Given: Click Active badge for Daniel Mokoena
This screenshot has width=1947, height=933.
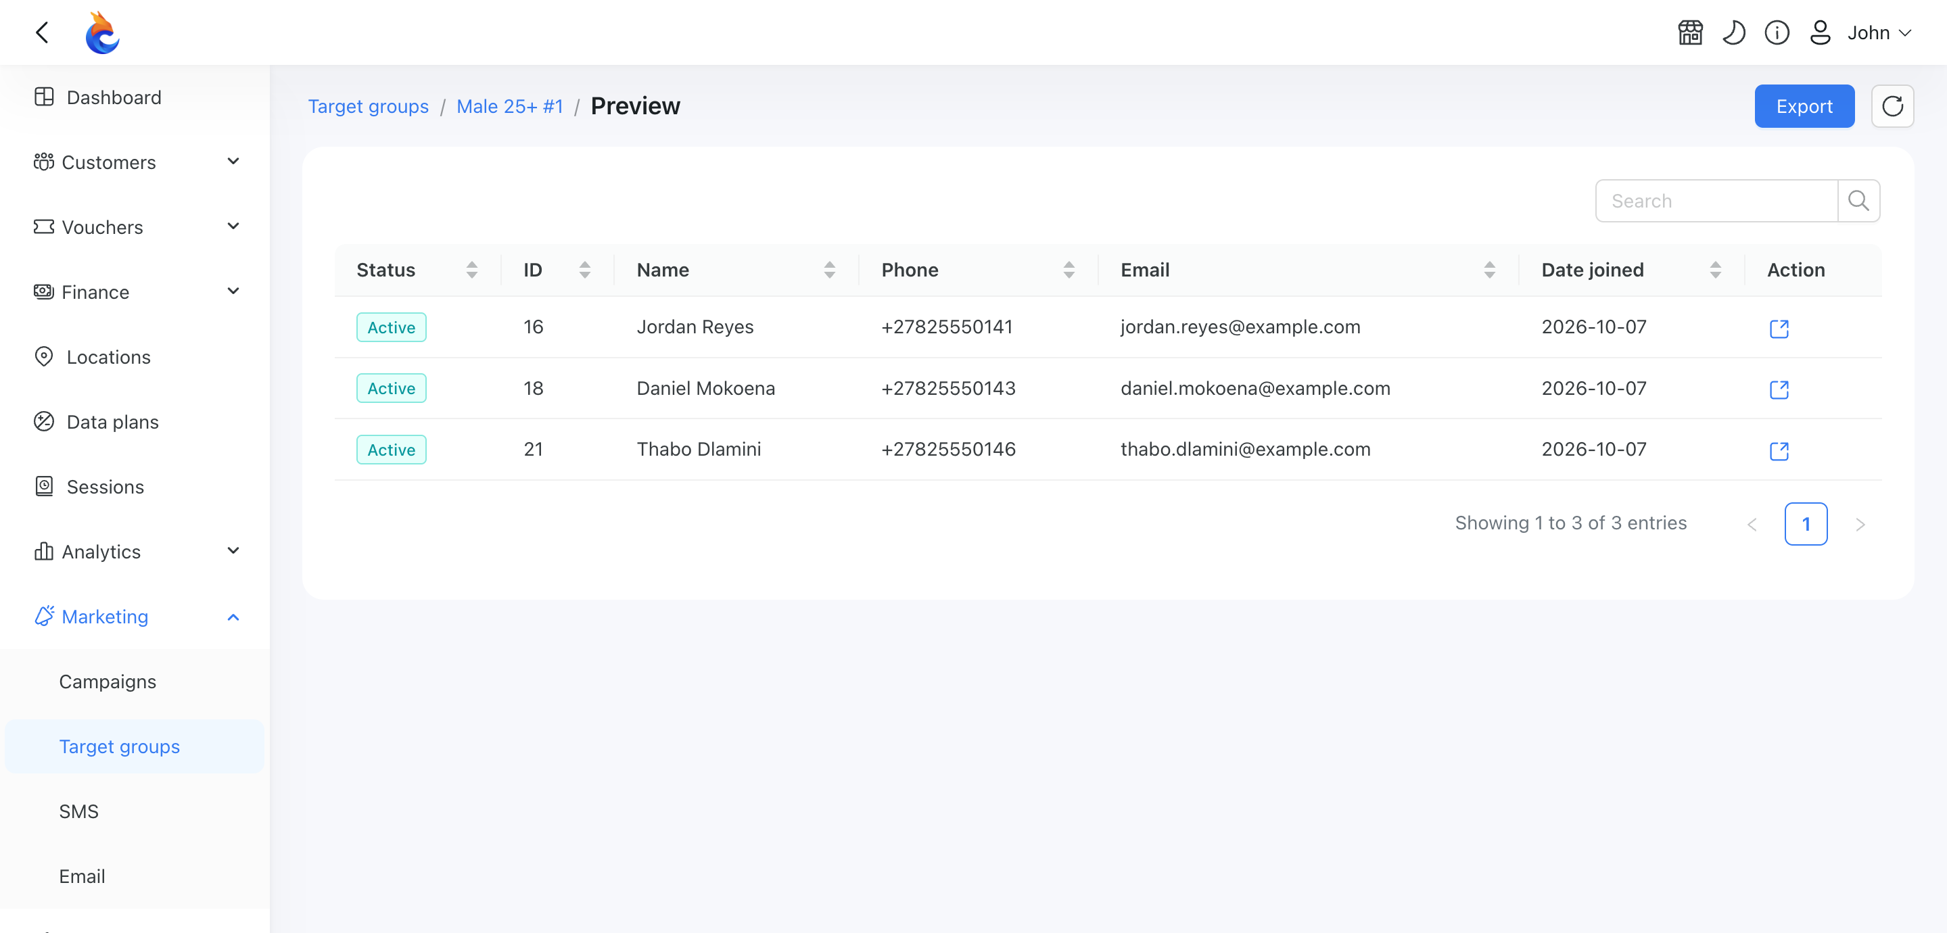Looking at the screenshot, I should pyautogui.click(x=391, y=388).
